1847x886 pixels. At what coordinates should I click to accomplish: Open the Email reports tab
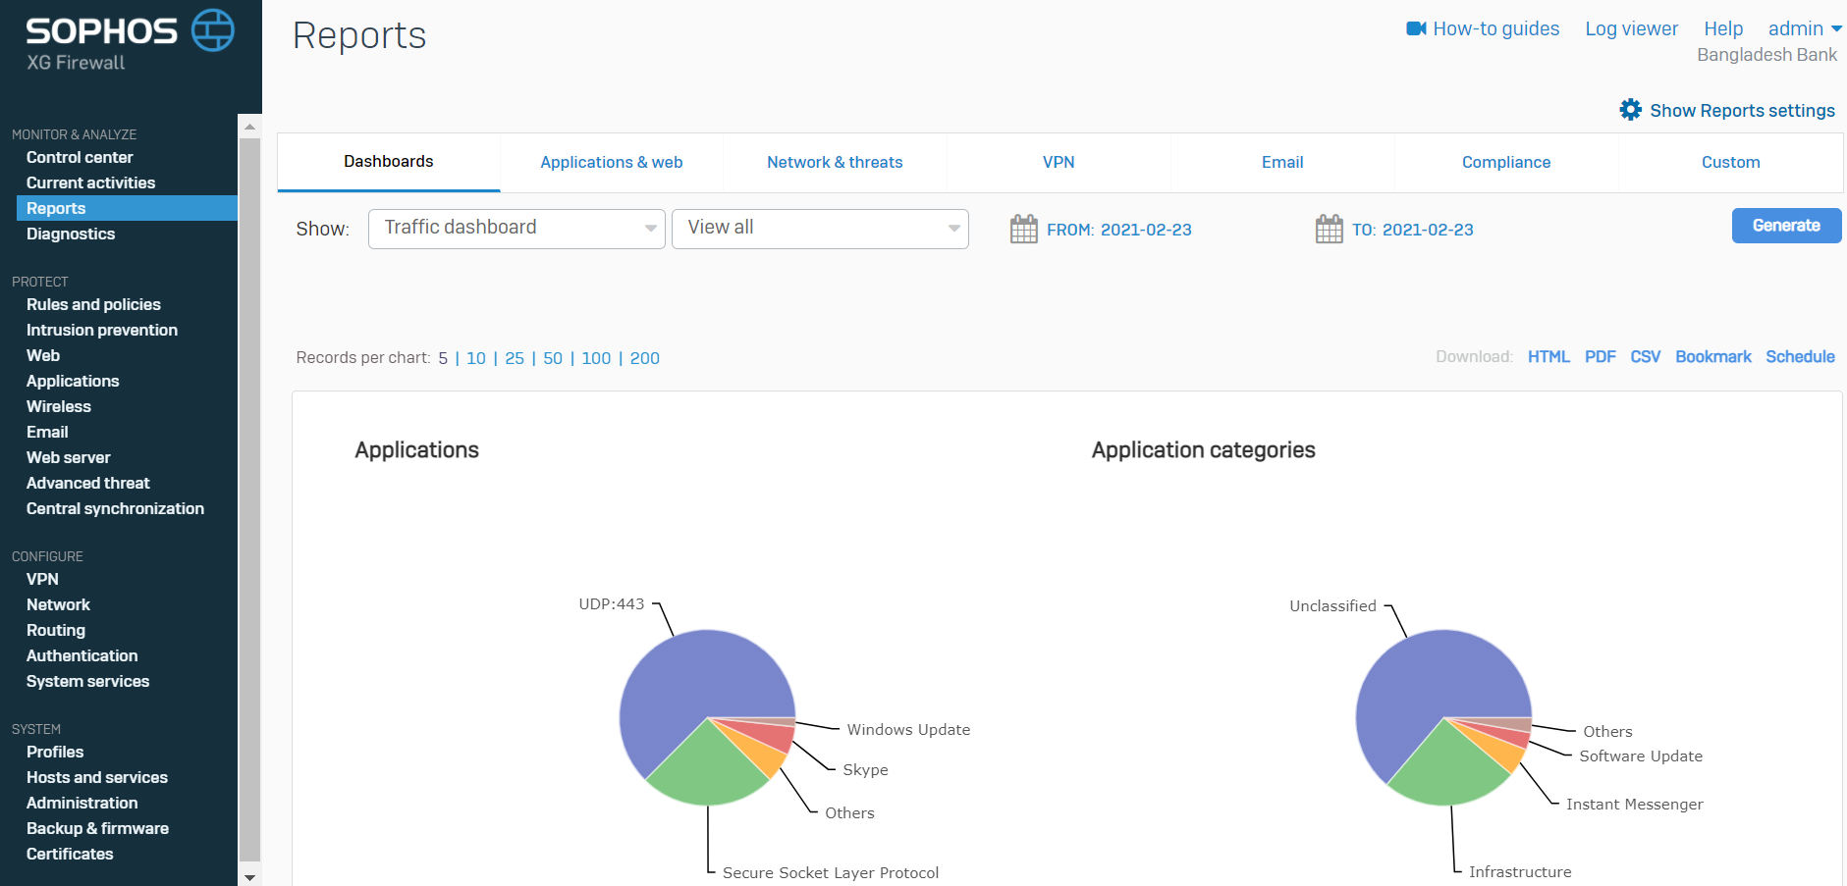coord(1282,162)
